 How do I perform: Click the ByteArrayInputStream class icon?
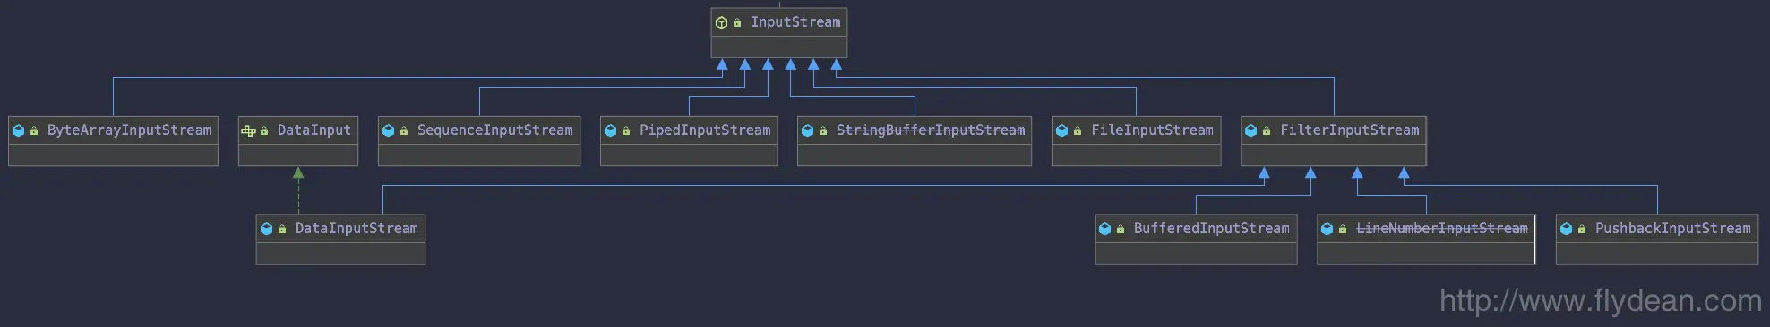(x=18, y=130)
